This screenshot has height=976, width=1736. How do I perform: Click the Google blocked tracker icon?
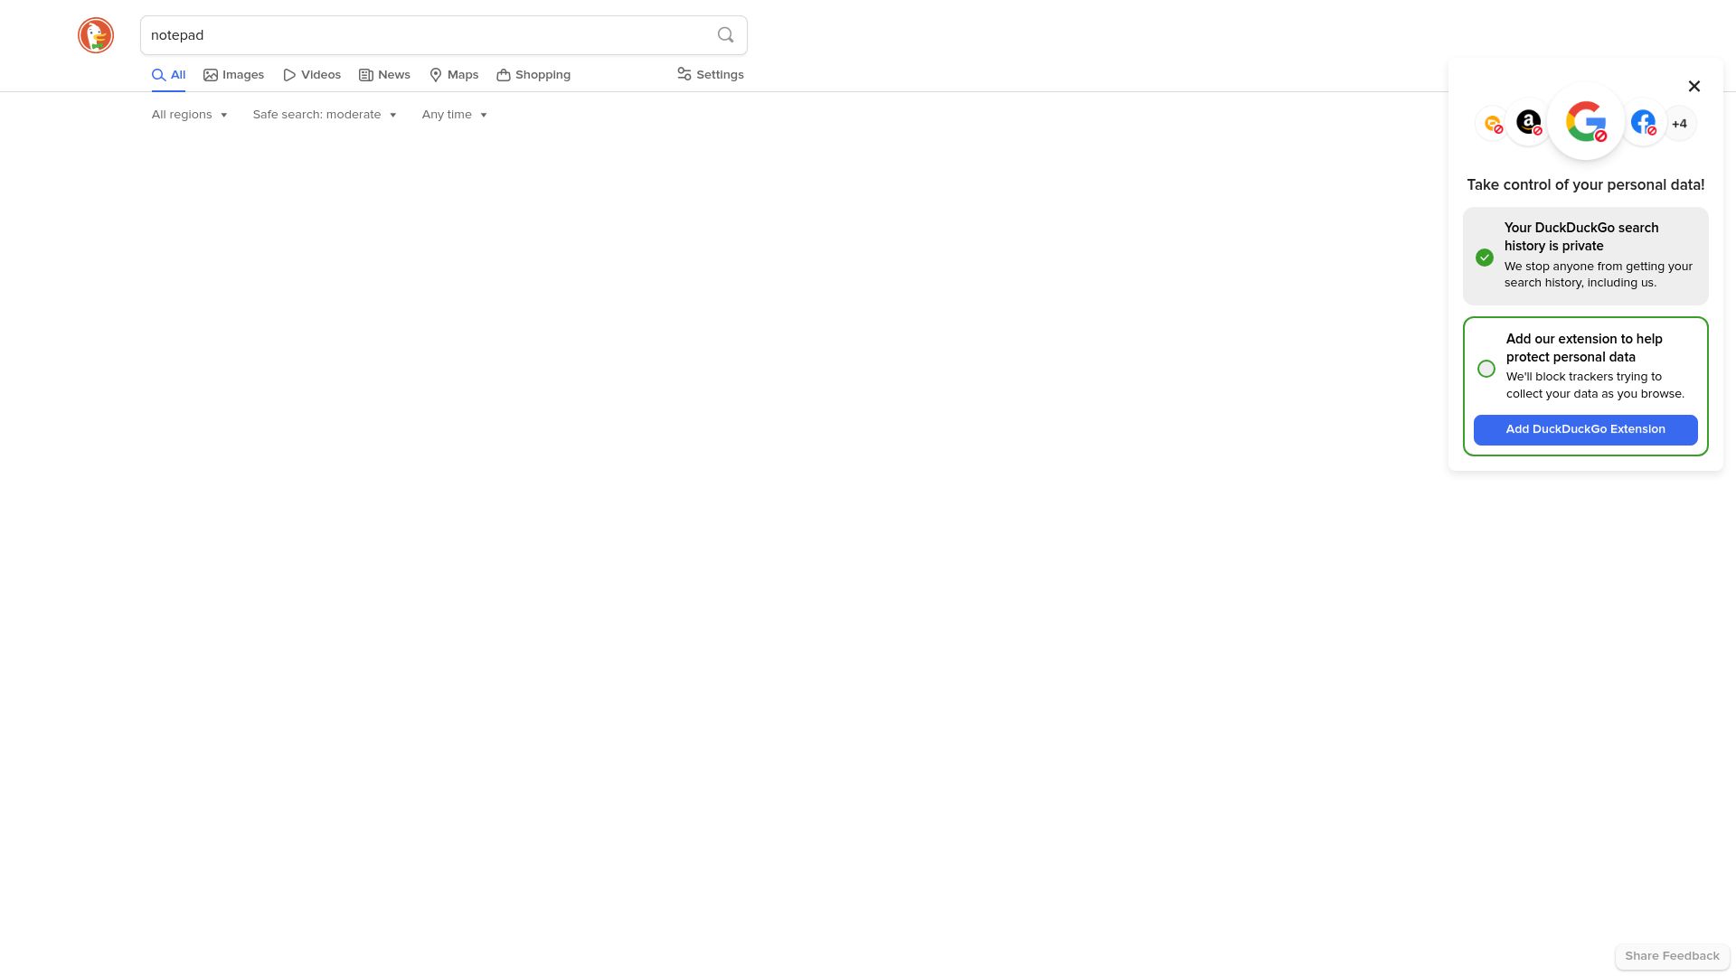[1586, 122]
